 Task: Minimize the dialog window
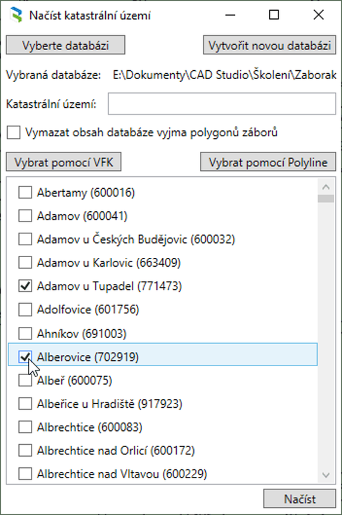(x=230, y=15)
